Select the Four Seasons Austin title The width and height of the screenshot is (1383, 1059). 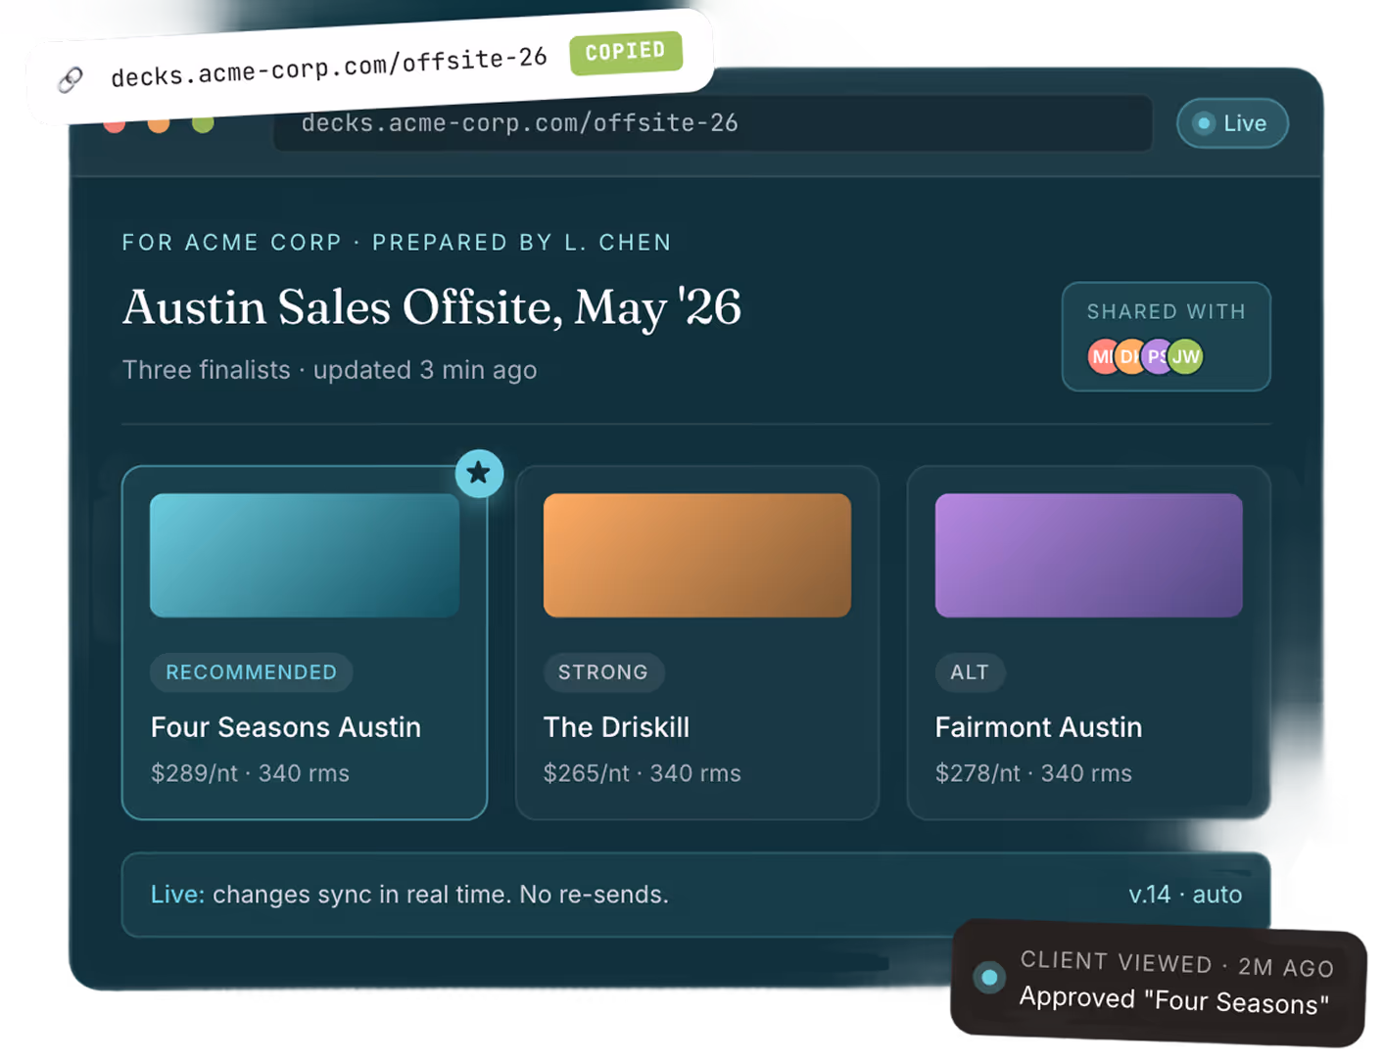(x=286, y=727)
